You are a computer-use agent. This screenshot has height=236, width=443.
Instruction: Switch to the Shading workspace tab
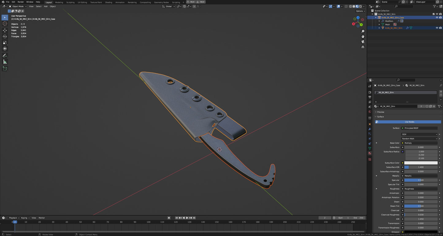[x=109, y=2]
